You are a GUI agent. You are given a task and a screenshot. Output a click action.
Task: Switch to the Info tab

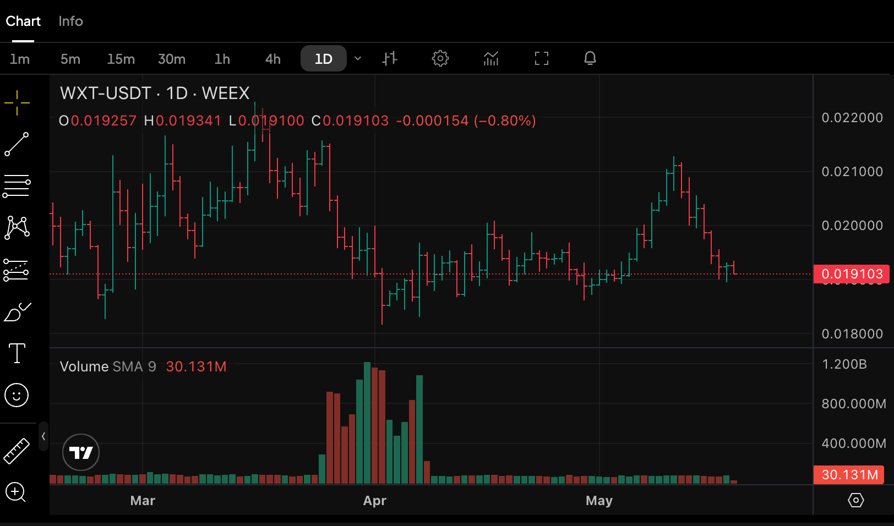coord(70,21)
